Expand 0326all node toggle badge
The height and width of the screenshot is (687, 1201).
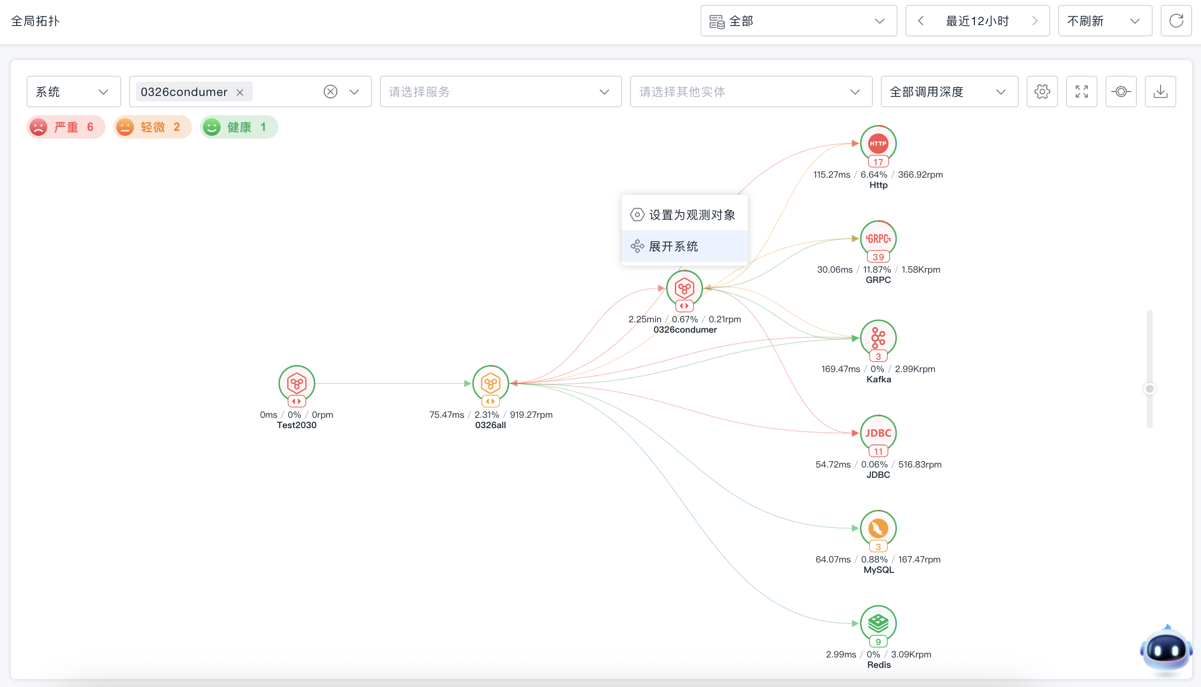[490, 401]
